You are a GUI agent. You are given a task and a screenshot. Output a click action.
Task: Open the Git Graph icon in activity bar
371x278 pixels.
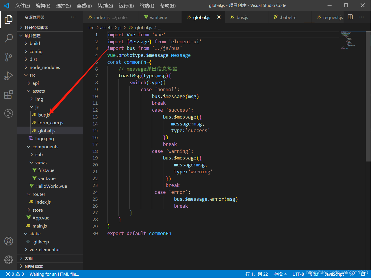pos(9,113)
